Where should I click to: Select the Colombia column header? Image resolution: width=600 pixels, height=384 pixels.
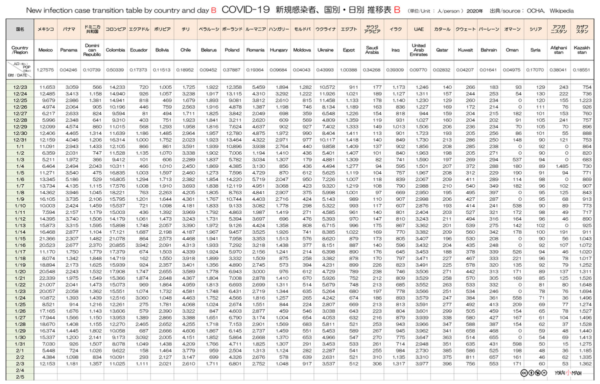[x=115, y=50]
